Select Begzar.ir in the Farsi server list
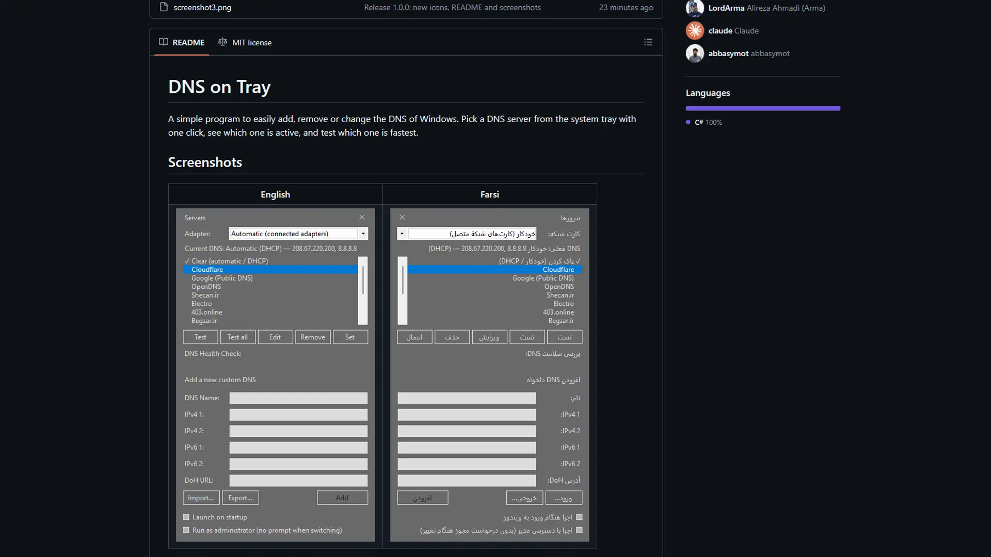 494,321
